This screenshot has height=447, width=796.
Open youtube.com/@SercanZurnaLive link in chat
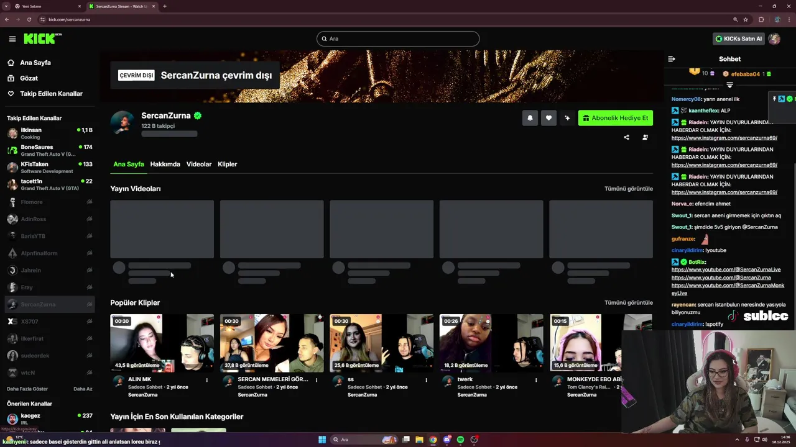point(726,270)
